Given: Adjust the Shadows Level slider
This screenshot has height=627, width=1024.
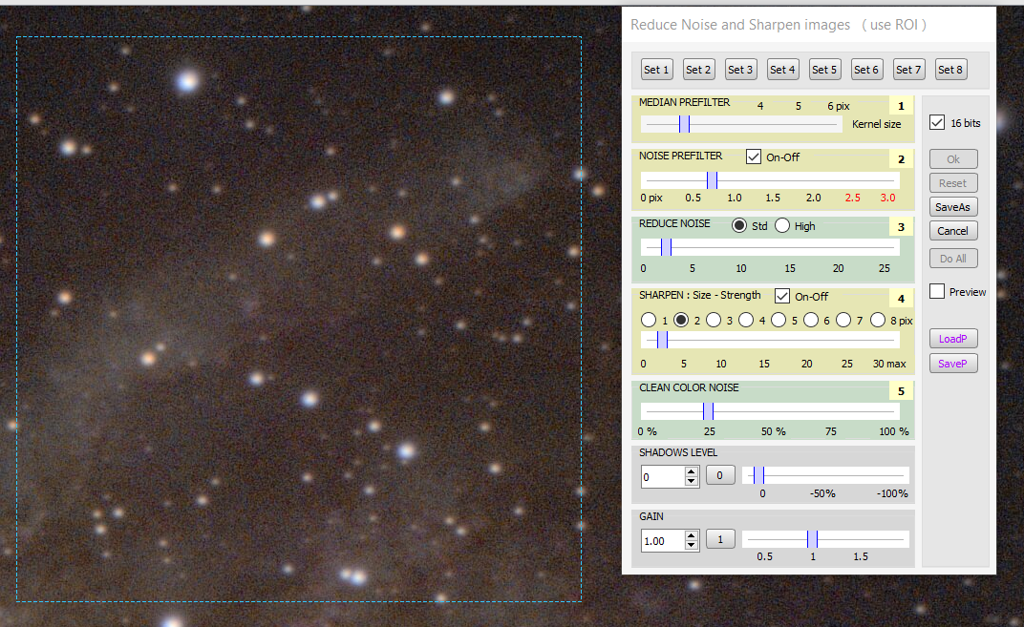Looking at the screenshot, I should tap(826, 475).
